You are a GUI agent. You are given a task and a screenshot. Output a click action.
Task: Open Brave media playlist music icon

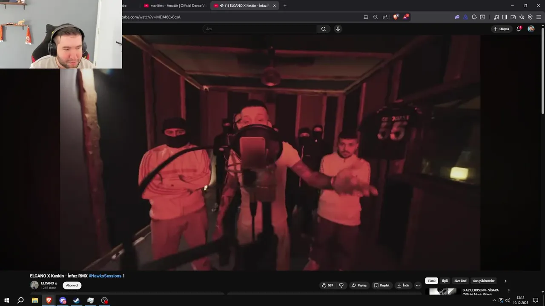(496, 17)
